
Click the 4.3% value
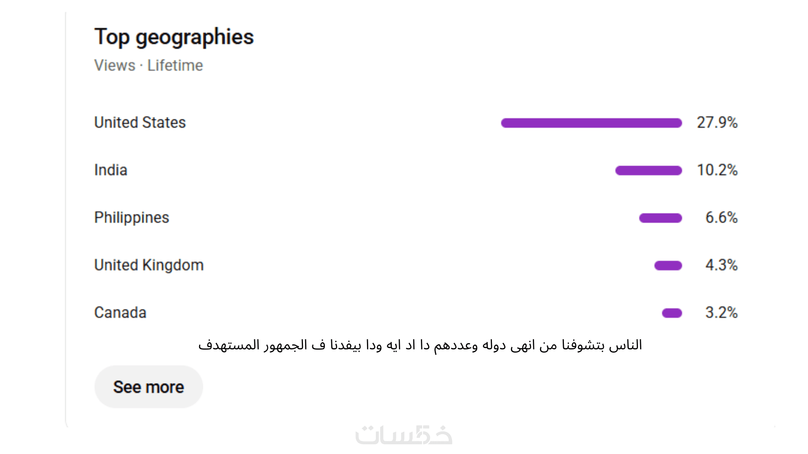tap(721, 265)
